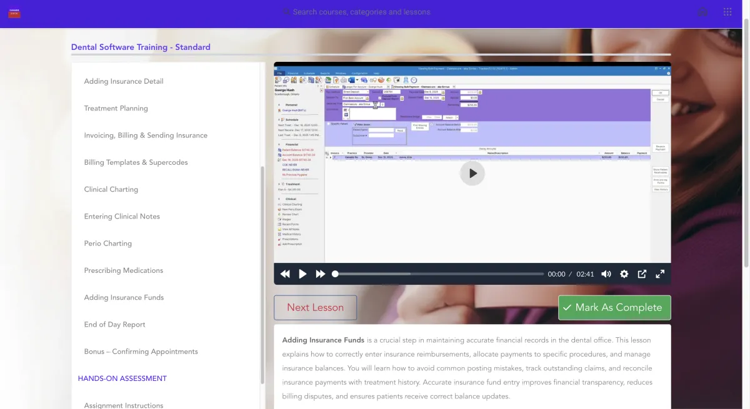Play the video from the control bar
750x409 pixels.
click(x=302, y=274)
